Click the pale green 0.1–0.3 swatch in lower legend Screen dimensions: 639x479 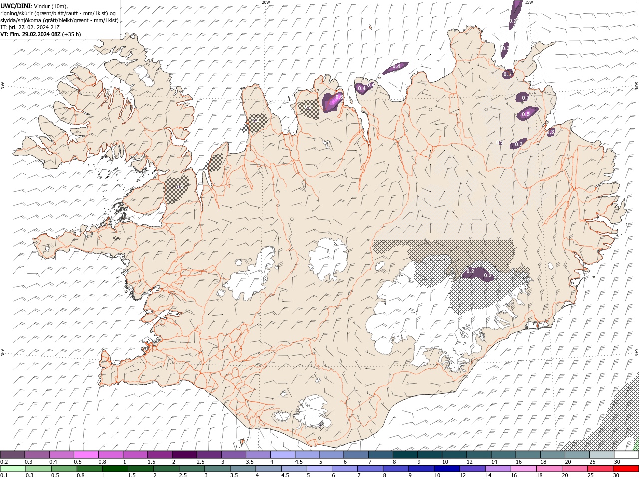pyautogui.click(x=13, y=468)
